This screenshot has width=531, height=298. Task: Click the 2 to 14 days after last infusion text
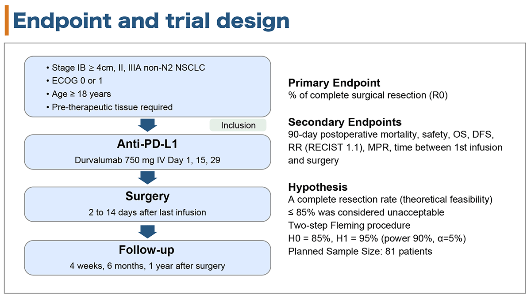point(147,212)
